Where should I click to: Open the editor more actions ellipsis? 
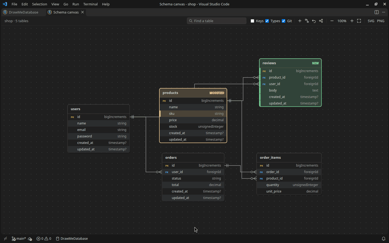click(x=384, y=12)
